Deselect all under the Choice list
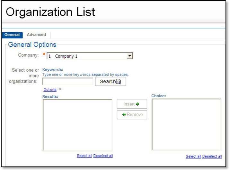 (x=212, y=157)
